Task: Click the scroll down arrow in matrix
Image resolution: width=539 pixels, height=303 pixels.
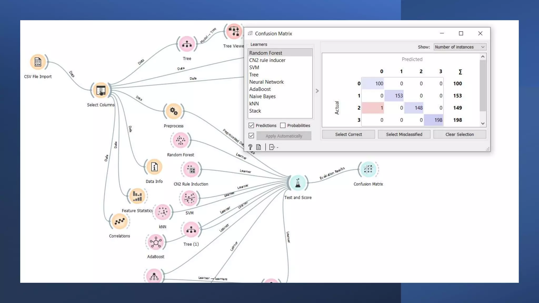Action: (483, 123)
